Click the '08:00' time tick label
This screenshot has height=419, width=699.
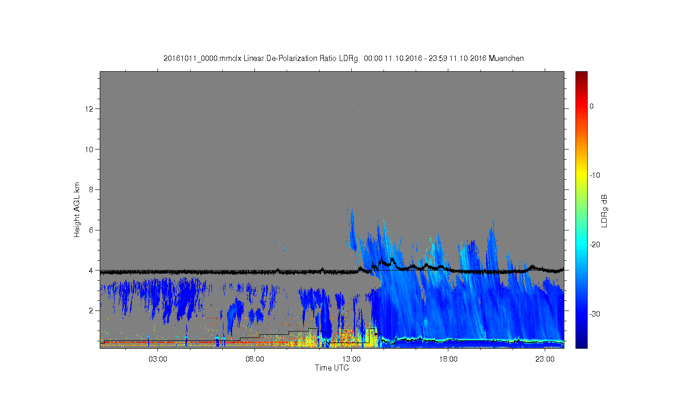click(x=255, y=359)
